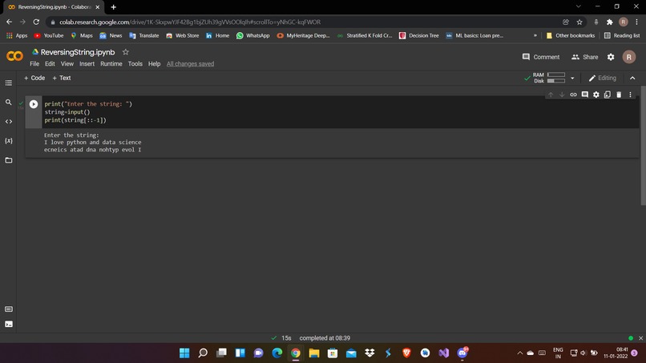Image resolution: width=646 pixels, height=363 pixels.
Task: Run the code cell with play button
Action: [34, 104]
